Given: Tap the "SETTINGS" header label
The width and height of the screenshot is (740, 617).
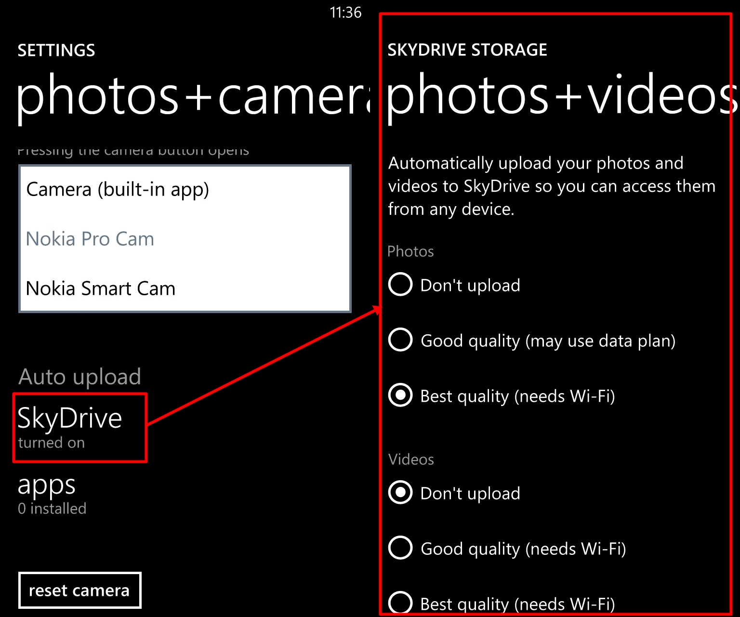Looking at the screenshot, I should pyautogui.click(x=56, y=50).
